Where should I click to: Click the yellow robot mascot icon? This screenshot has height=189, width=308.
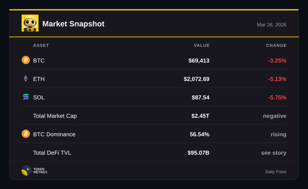coord(30,24)
